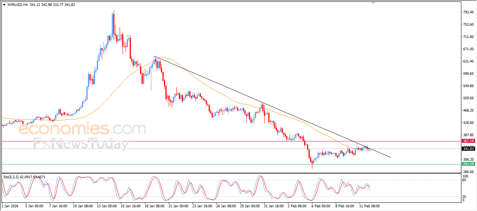Select the red 367.19 price label

pos(468,141)
